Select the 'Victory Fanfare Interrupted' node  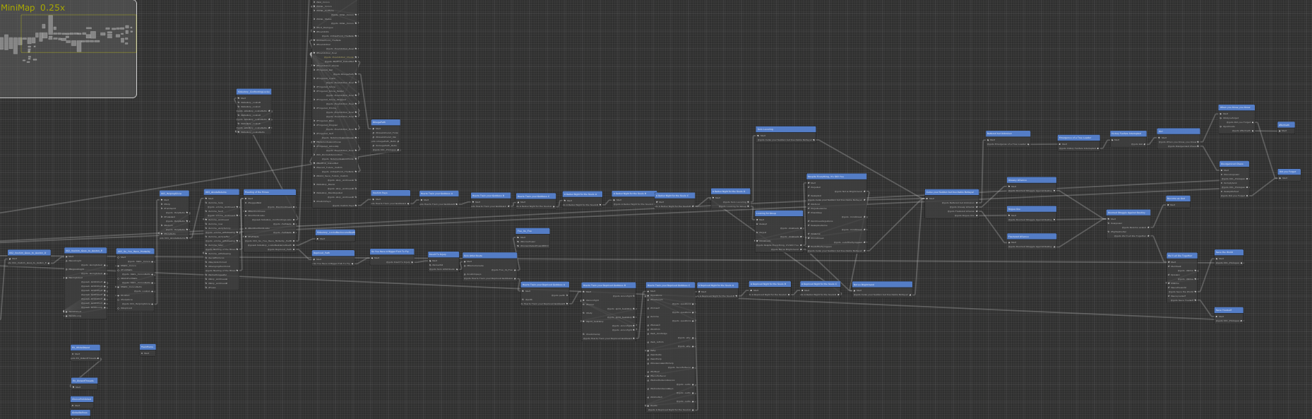click(x=1128, y=134)
